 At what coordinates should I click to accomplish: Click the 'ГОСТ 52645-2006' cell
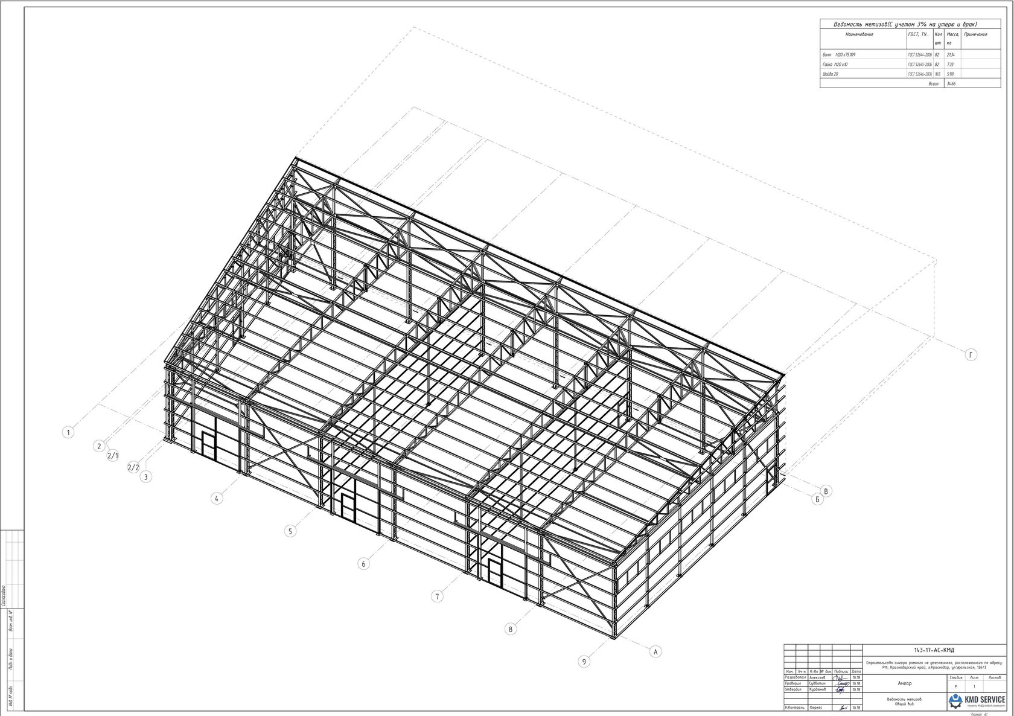tap(920, 64)
